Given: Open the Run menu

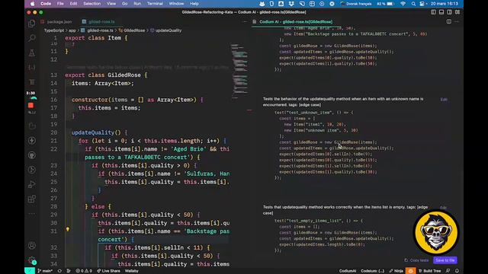Looking at the screenshot, I should coord(137,4).
